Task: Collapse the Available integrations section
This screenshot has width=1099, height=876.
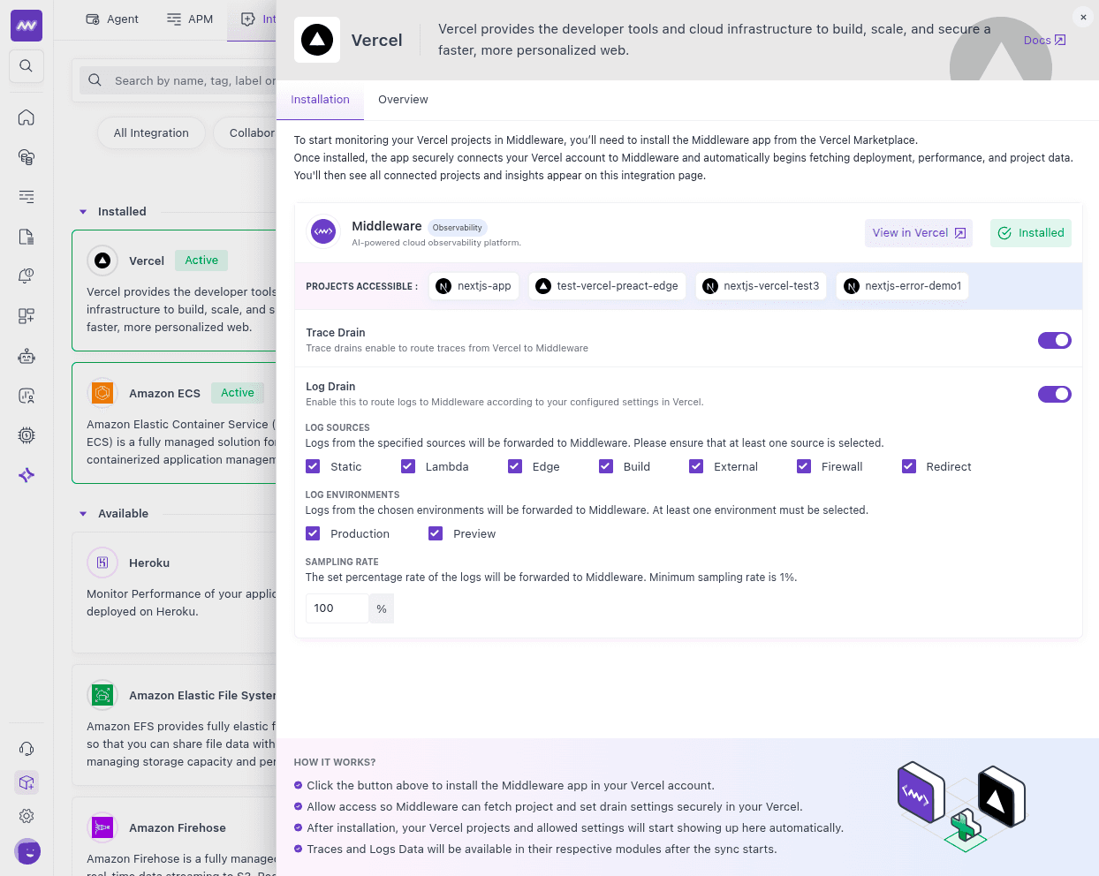Action: tap(83, 513)
